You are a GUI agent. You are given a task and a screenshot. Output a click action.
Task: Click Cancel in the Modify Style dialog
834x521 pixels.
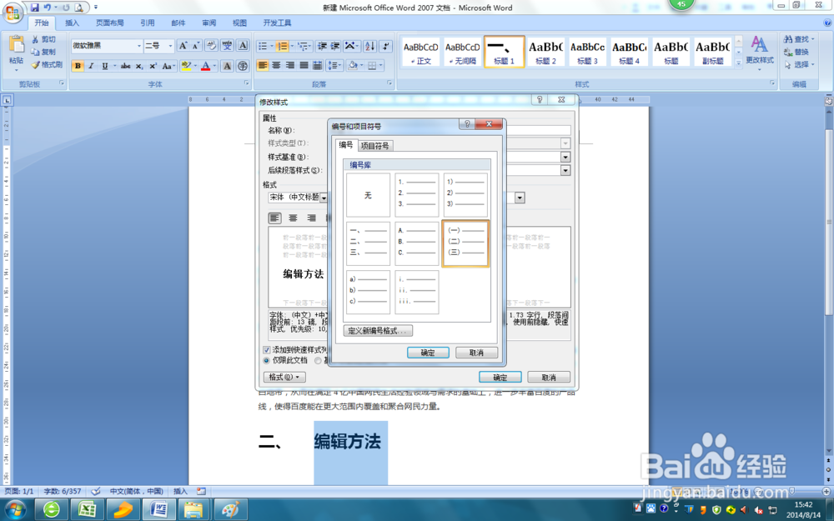(549, 377)
